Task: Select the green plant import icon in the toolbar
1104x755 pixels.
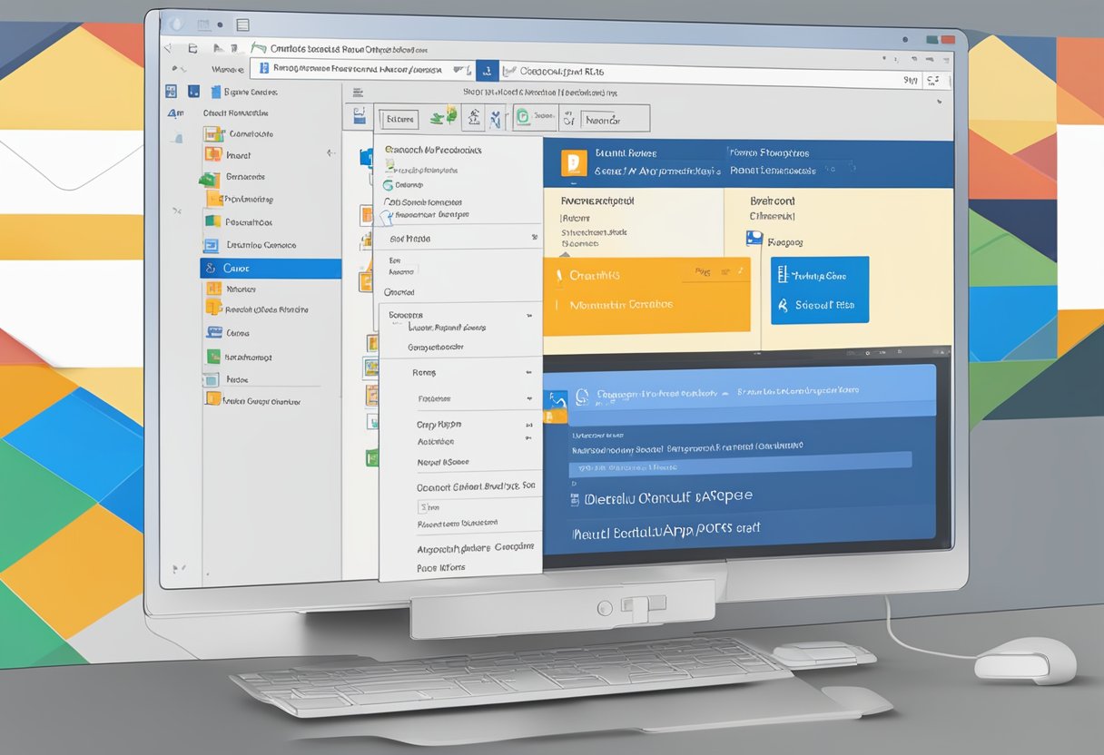Action: click(442, 115)
